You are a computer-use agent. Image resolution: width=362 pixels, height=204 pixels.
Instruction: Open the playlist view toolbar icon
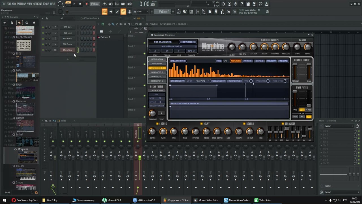tap(179, 12)
